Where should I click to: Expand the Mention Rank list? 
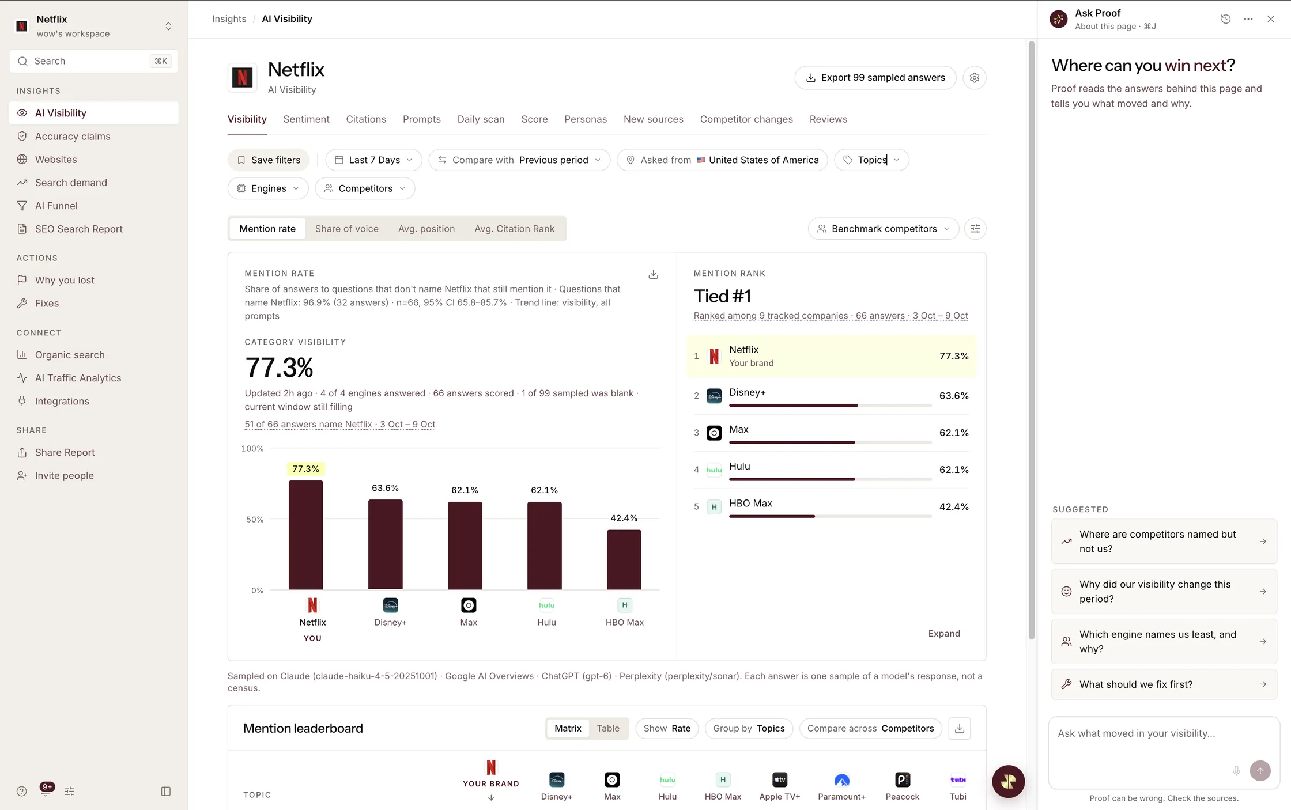pos(944,634)
